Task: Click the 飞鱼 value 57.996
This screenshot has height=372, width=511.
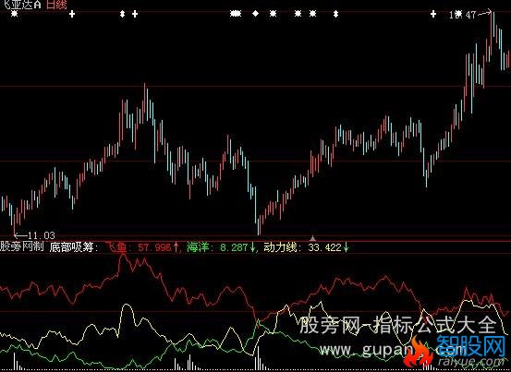Action: point(154,247)
